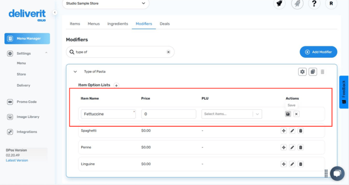
Task: Switch to the Menus tab
Action: coord(94,24)
